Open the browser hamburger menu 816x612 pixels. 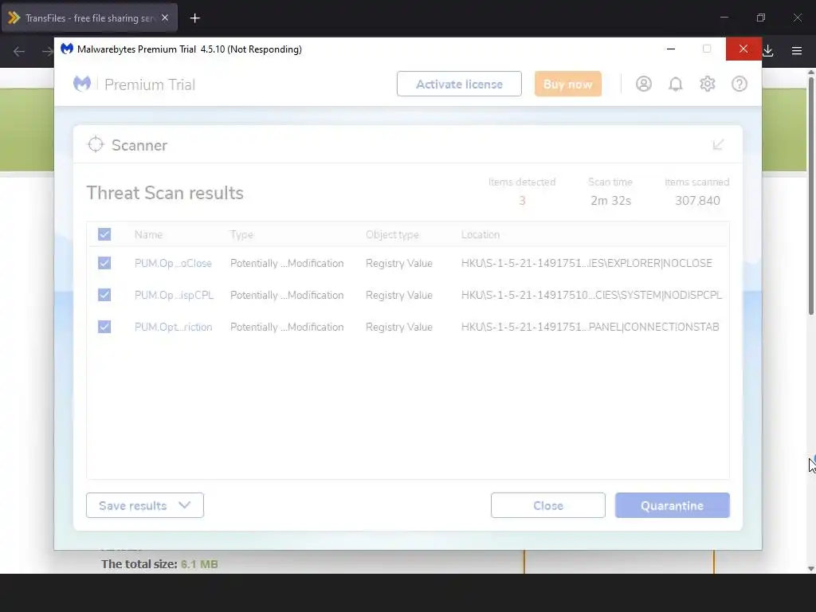click(797, 51)
